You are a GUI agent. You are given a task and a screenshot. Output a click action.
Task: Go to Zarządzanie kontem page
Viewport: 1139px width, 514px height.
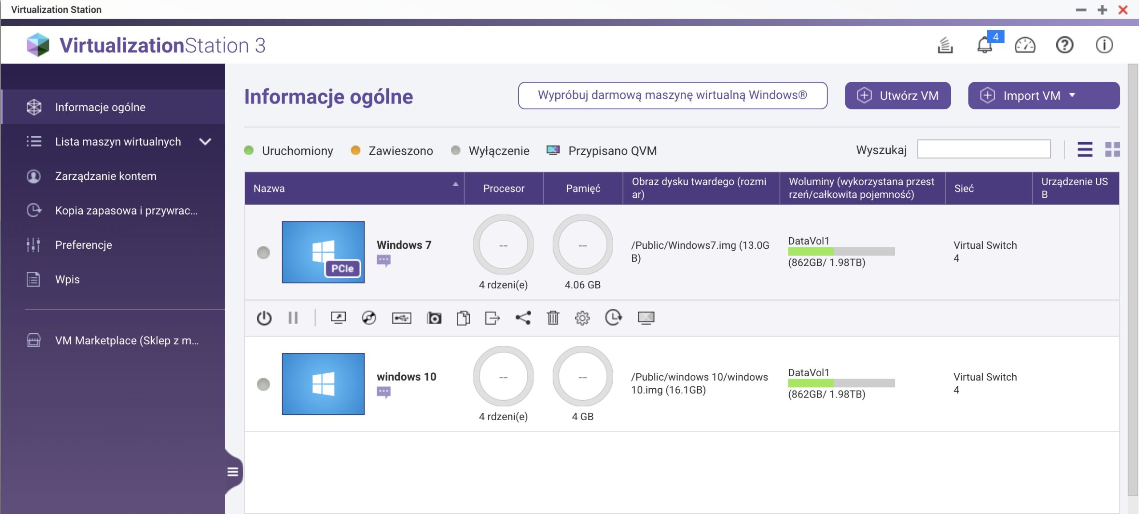(105, 176)
